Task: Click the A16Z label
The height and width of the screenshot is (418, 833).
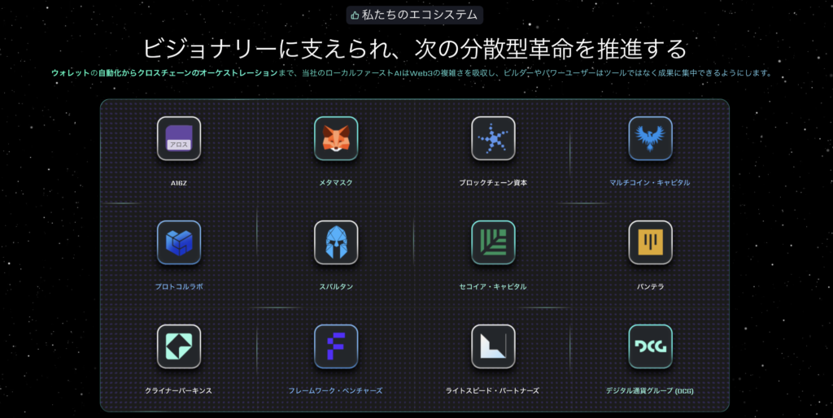Action: (179, 183)
